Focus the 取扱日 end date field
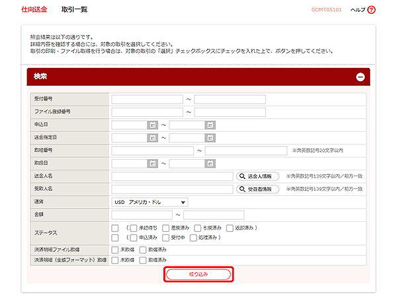Image resolution: width=397 pixels, height=303 pixels. pyautogui.click(x=187, y=164)
